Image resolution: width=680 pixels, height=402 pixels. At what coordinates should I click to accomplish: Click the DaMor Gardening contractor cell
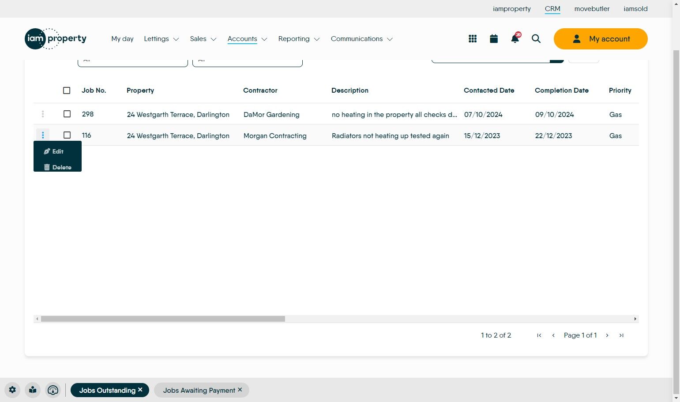pos(271,115)
